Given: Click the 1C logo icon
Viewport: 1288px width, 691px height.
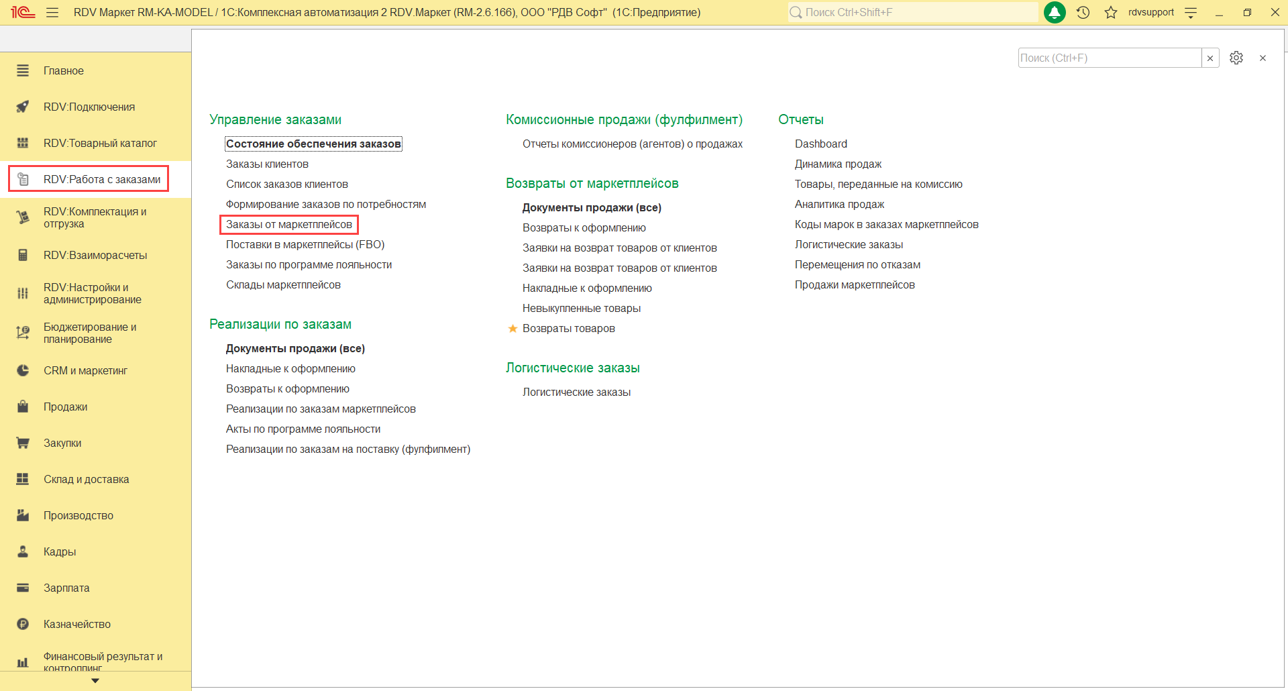Looking at the screenshot, I should click(23, 12).
